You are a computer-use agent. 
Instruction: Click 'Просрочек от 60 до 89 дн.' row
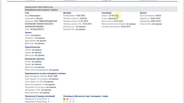(x=37, y=102)
